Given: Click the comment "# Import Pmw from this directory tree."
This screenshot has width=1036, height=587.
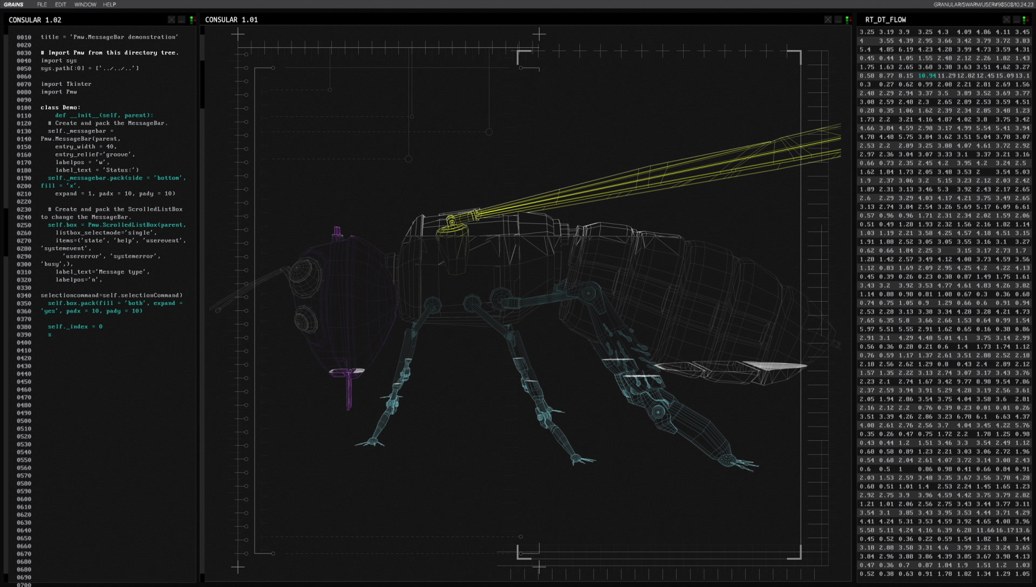Looking at the screenshot, I should point(110,53).
